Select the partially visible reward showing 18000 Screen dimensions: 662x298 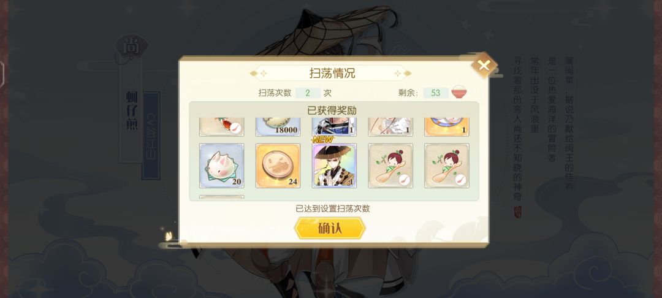(x=278, y=127)
